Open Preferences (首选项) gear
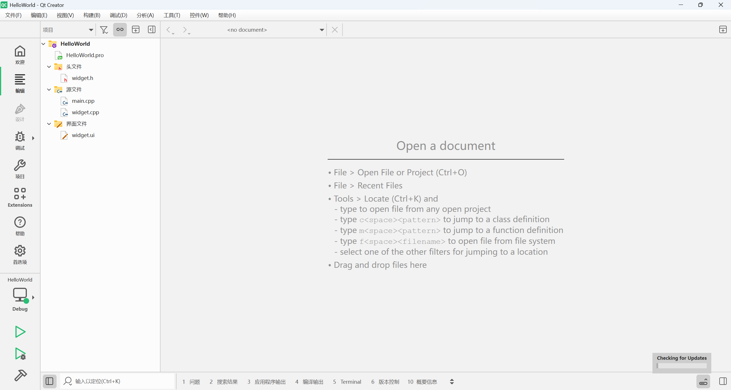 pos(20,255)
